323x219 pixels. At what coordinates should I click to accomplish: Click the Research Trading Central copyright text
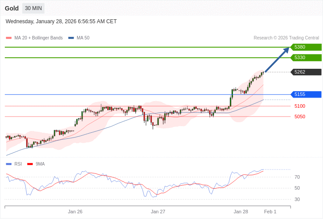pyautogui.click(x=286, y=38)
